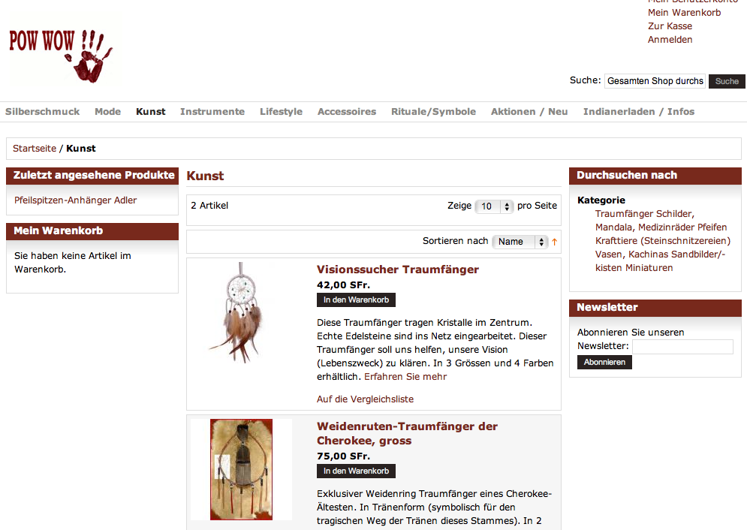Go to Aktionen / Neu section
Viewport: 747px width, 530px height.
tap(529, 111)
